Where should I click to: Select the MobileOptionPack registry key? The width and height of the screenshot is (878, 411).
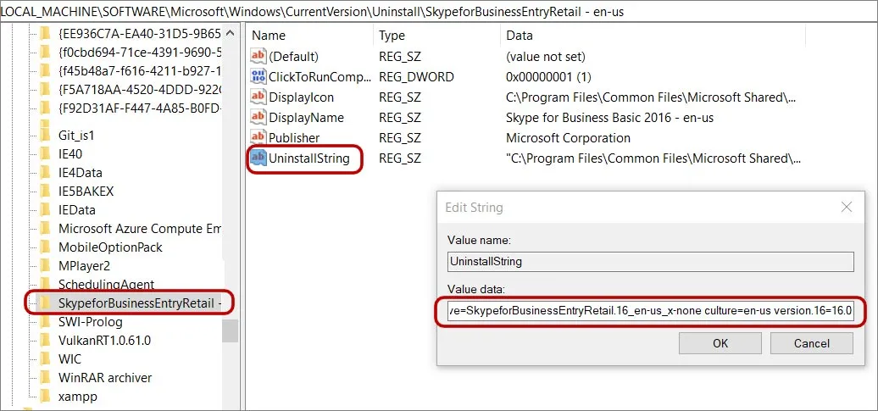[110, 247]
